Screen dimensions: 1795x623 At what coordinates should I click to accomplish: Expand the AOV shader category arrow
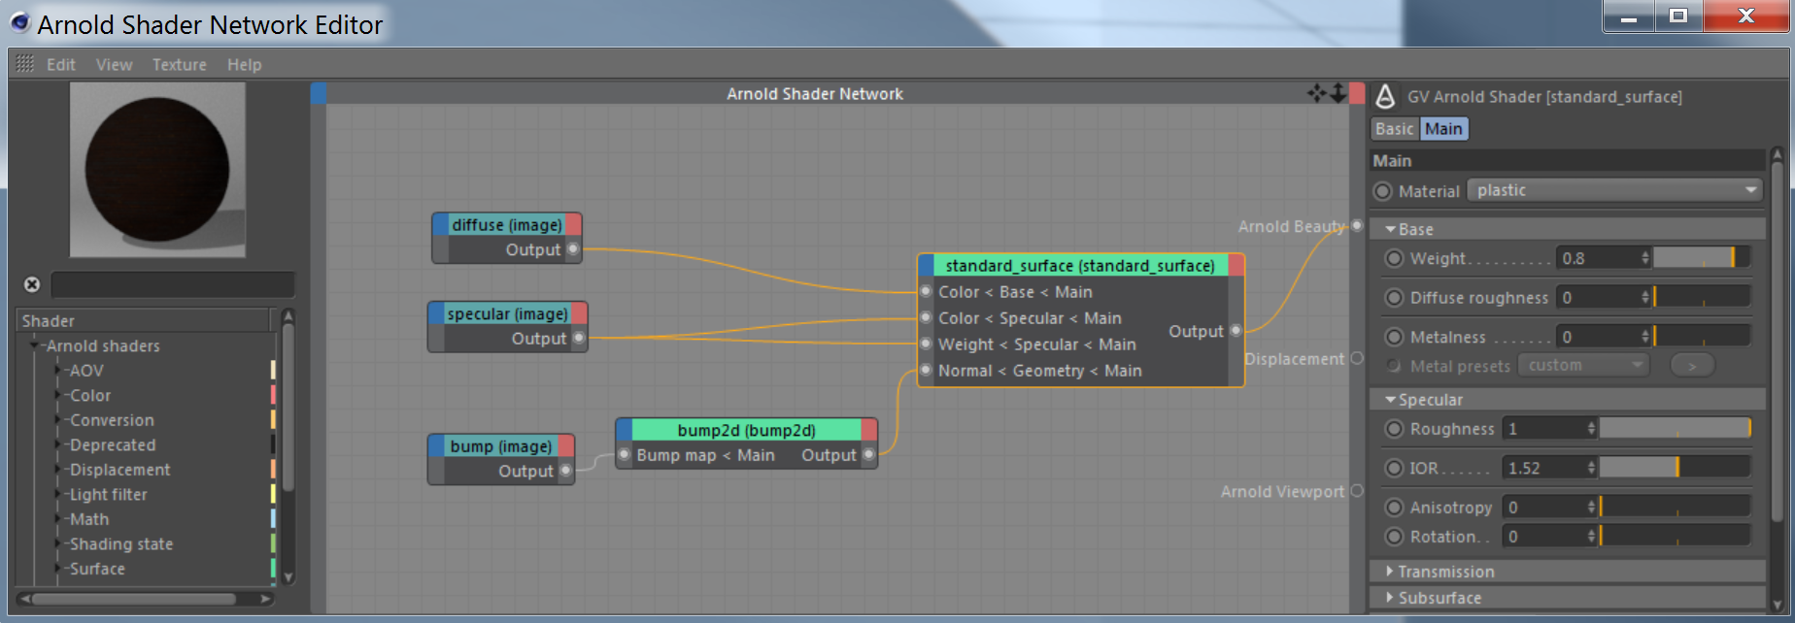pos(58,370)
